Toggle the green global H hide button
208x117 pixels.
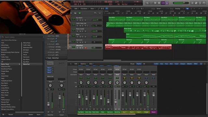[x=80, y=13]
